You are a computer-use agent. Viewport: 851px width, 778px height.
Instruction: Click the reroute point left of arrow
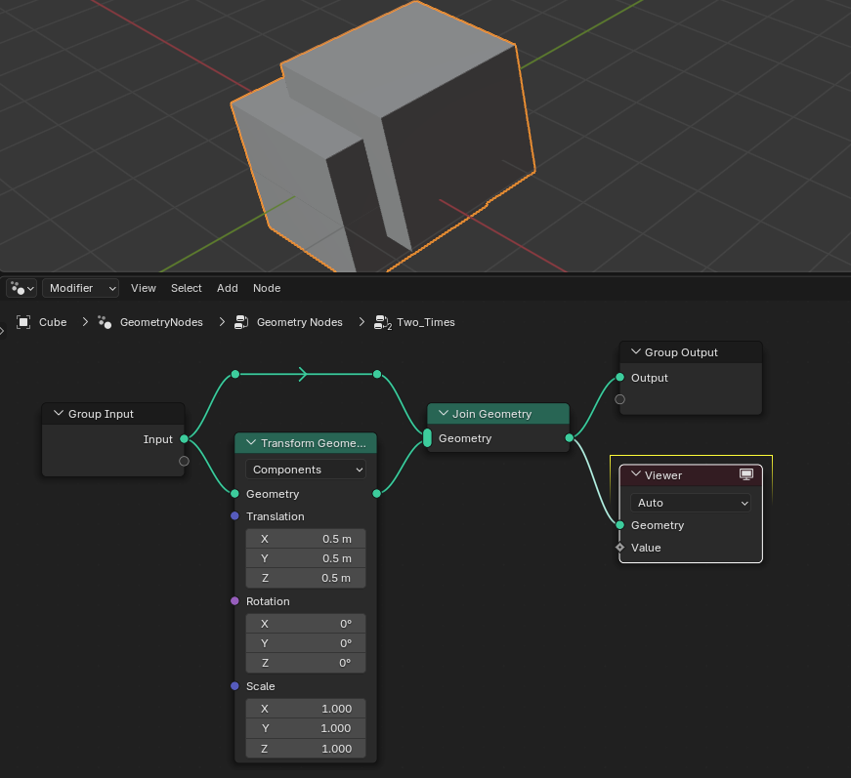[235, 374]
